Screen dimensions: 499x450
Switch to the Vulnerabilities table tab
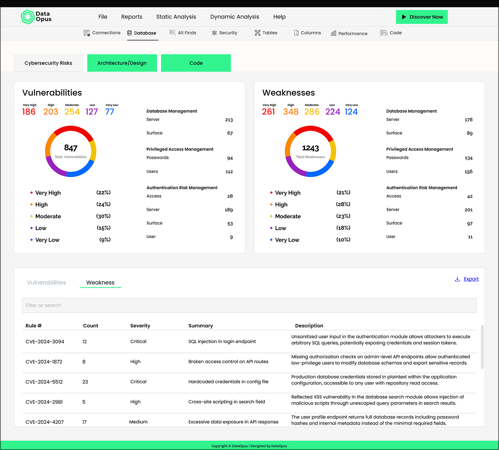click(x=46, y=282)
